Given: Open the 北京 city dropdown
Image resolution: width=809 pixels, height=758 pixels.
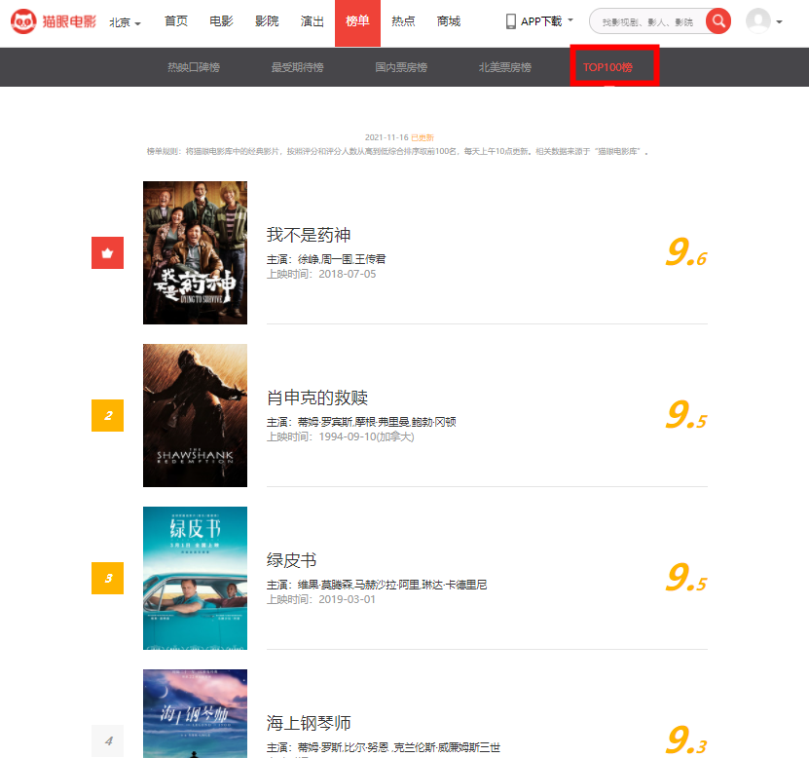Looking at the screenshot, I should 125,22.
